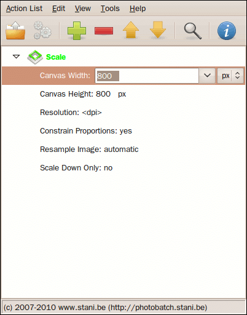Image resolution: width=247 pixels, height=315 pixels.
Task: Remove the action with the red minus icon
Action: coord(104,31)
